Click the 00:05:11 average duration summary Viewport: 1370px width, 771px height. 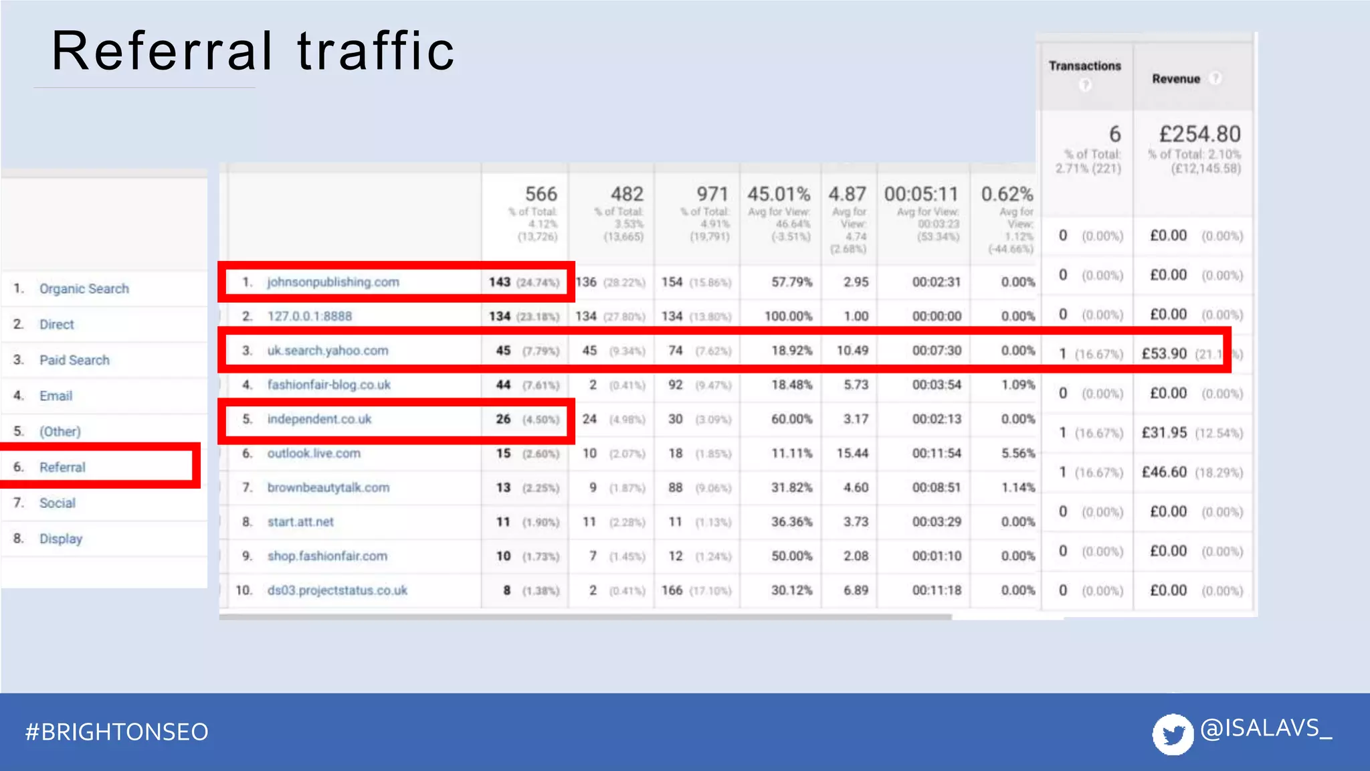pyautogui.click(x=921, y=194)
